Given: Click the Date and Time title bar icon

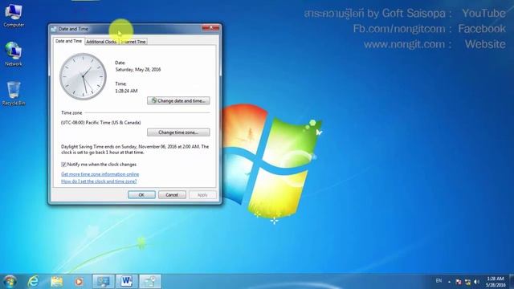Looking at the screenshot, I should click(54, 29).
